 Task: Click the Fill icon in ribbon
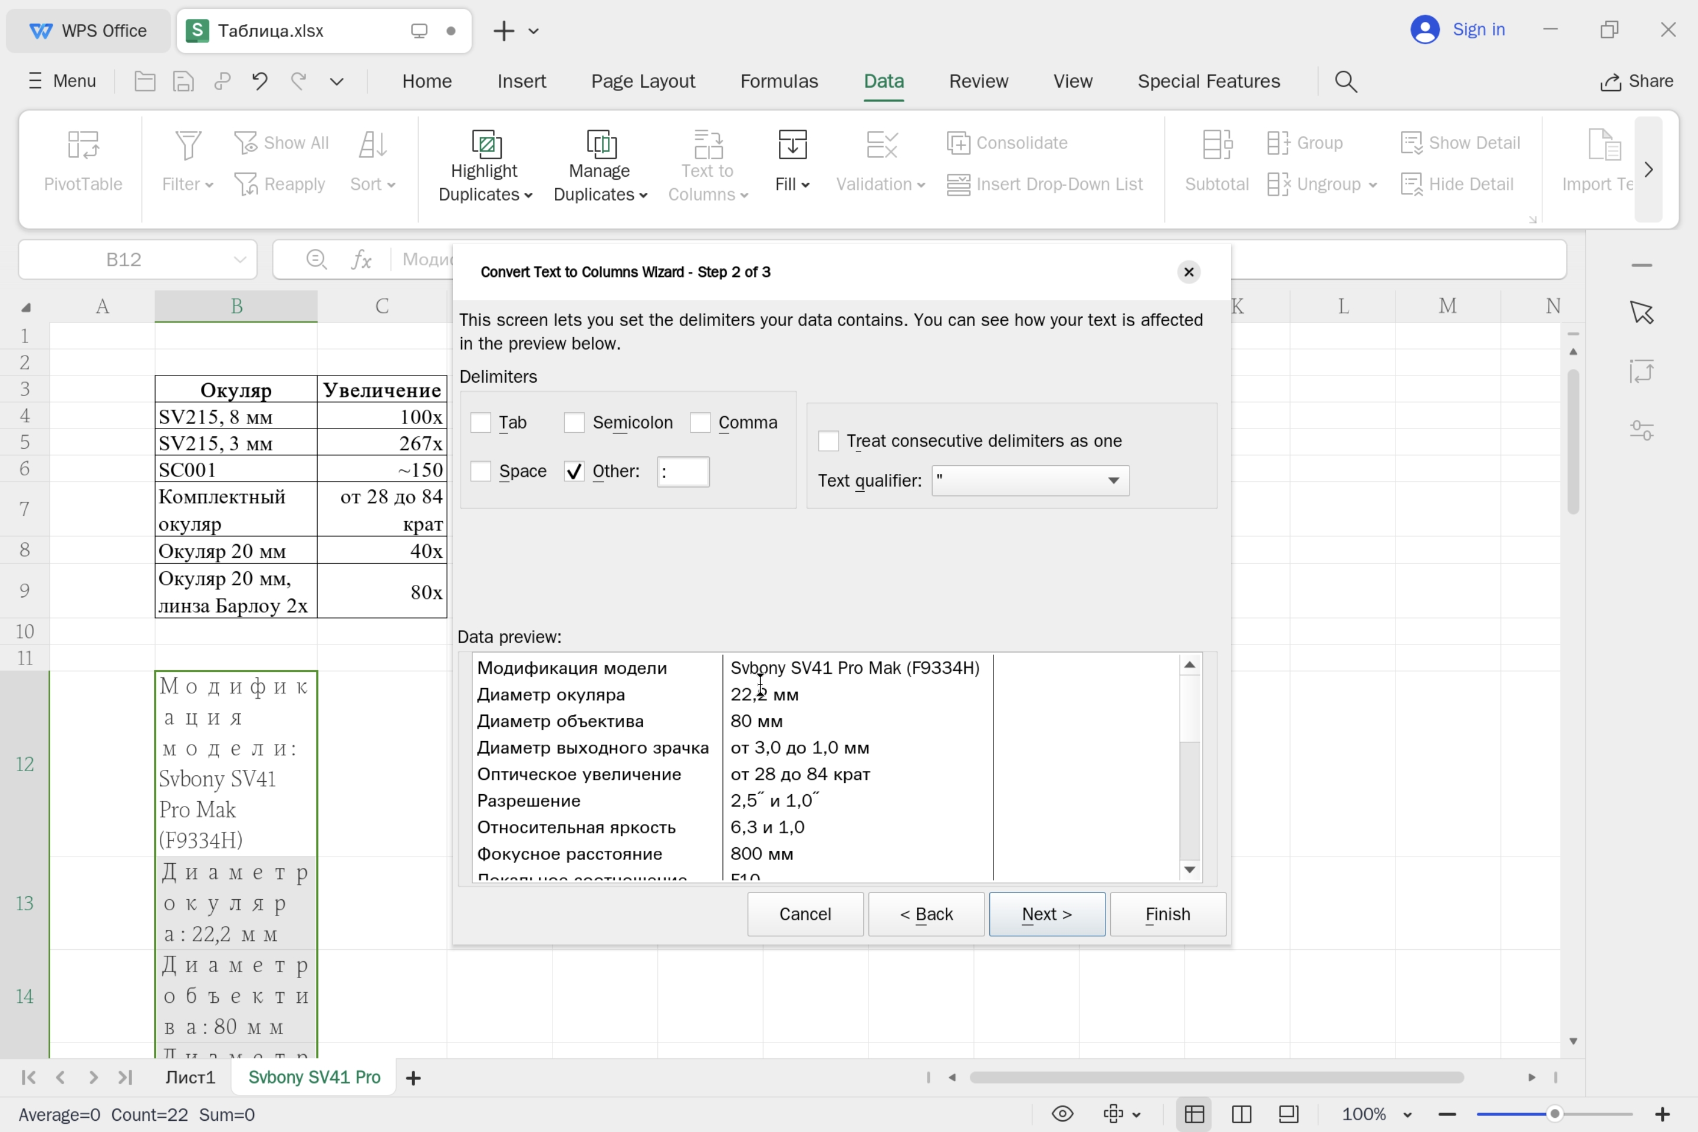tap(792, 145)
